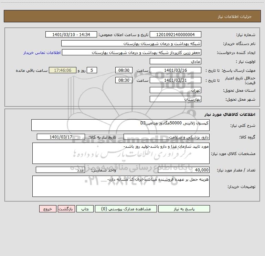Viewport: 265px width, 256px height.
Task: Click response deadline time 08:30 field
Action: [x=124, y=70]
